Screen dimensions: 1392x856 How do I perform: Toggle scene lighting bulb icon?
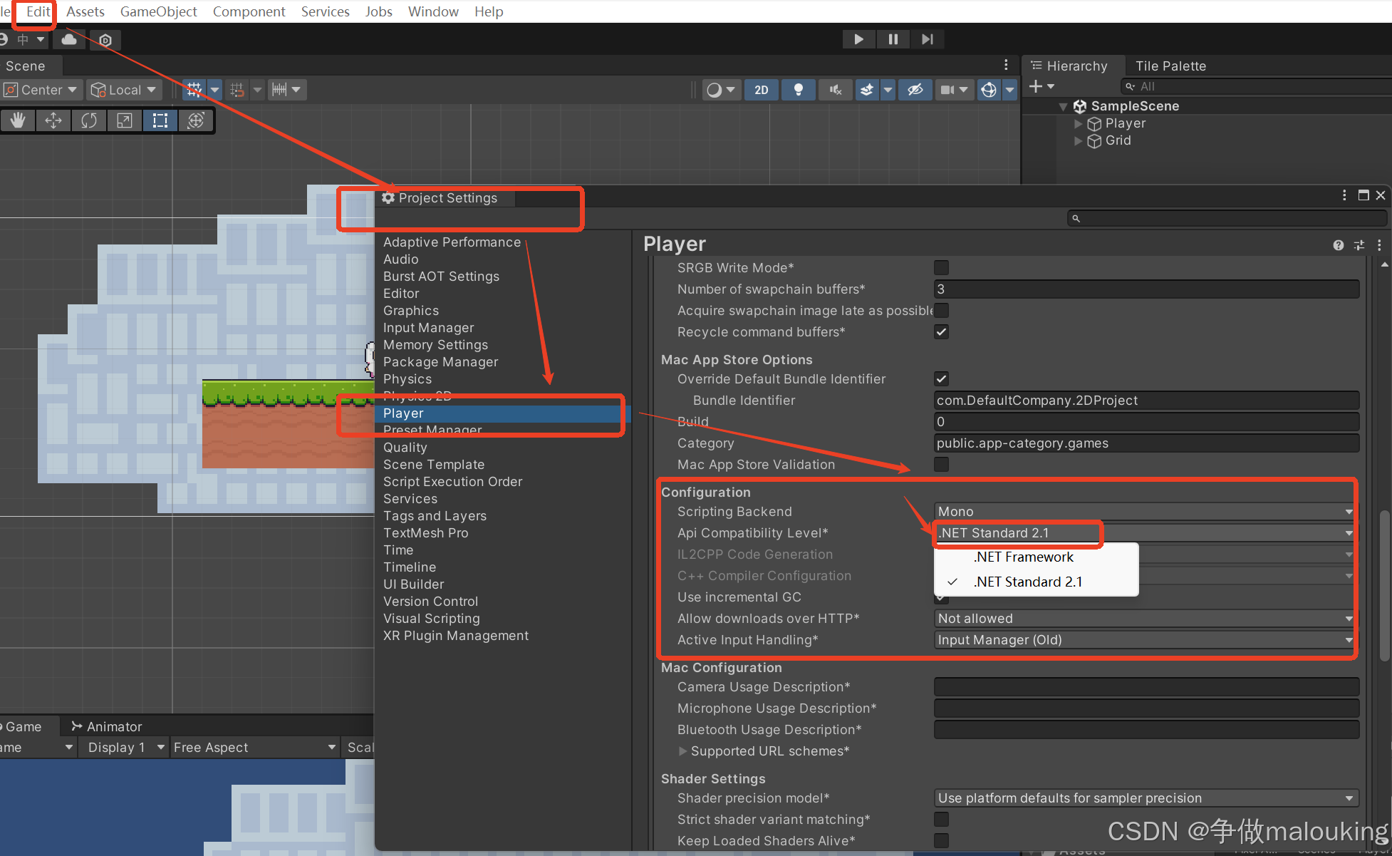point(799,90)
